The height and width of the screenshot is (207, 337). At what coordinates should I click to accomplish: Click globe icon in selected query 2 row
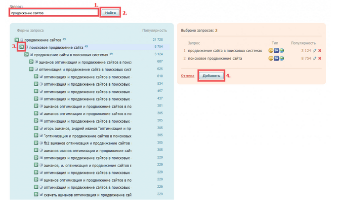(282, 58)
